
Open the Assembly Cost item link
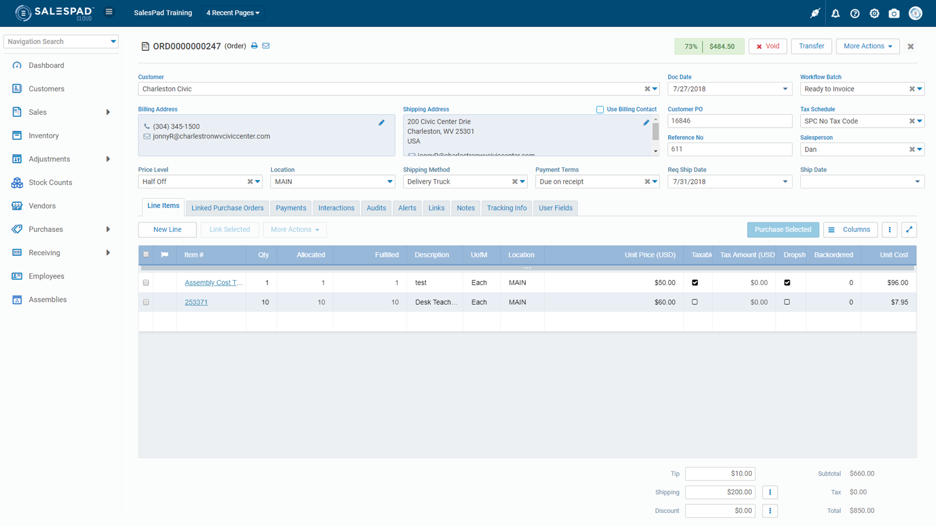[x=214, y=283]
